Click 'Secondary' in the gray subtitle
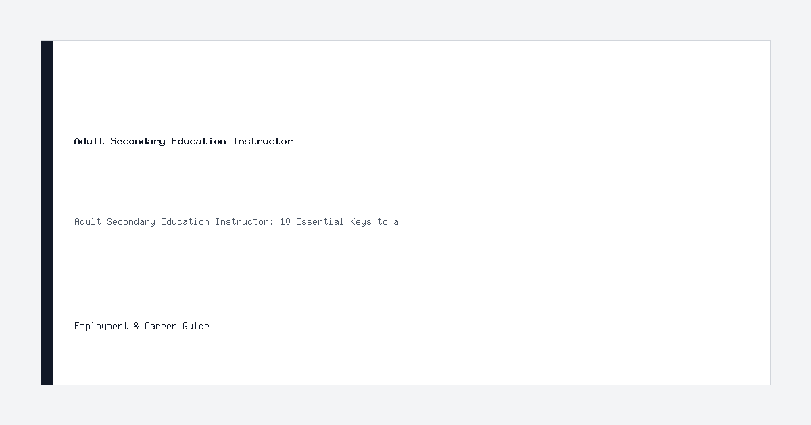811x425 pixels. click(131, 221)
